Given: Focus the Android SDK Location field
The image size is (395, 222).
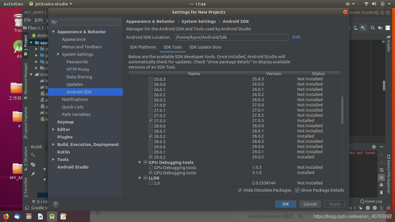Looking at the screenshot, I should pos(231,37).
